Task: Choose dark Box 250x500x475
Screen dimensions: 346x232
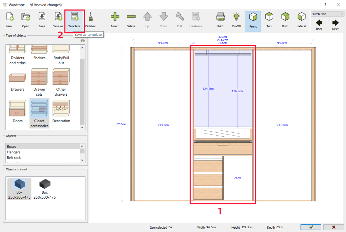Action: pos(45,189)
